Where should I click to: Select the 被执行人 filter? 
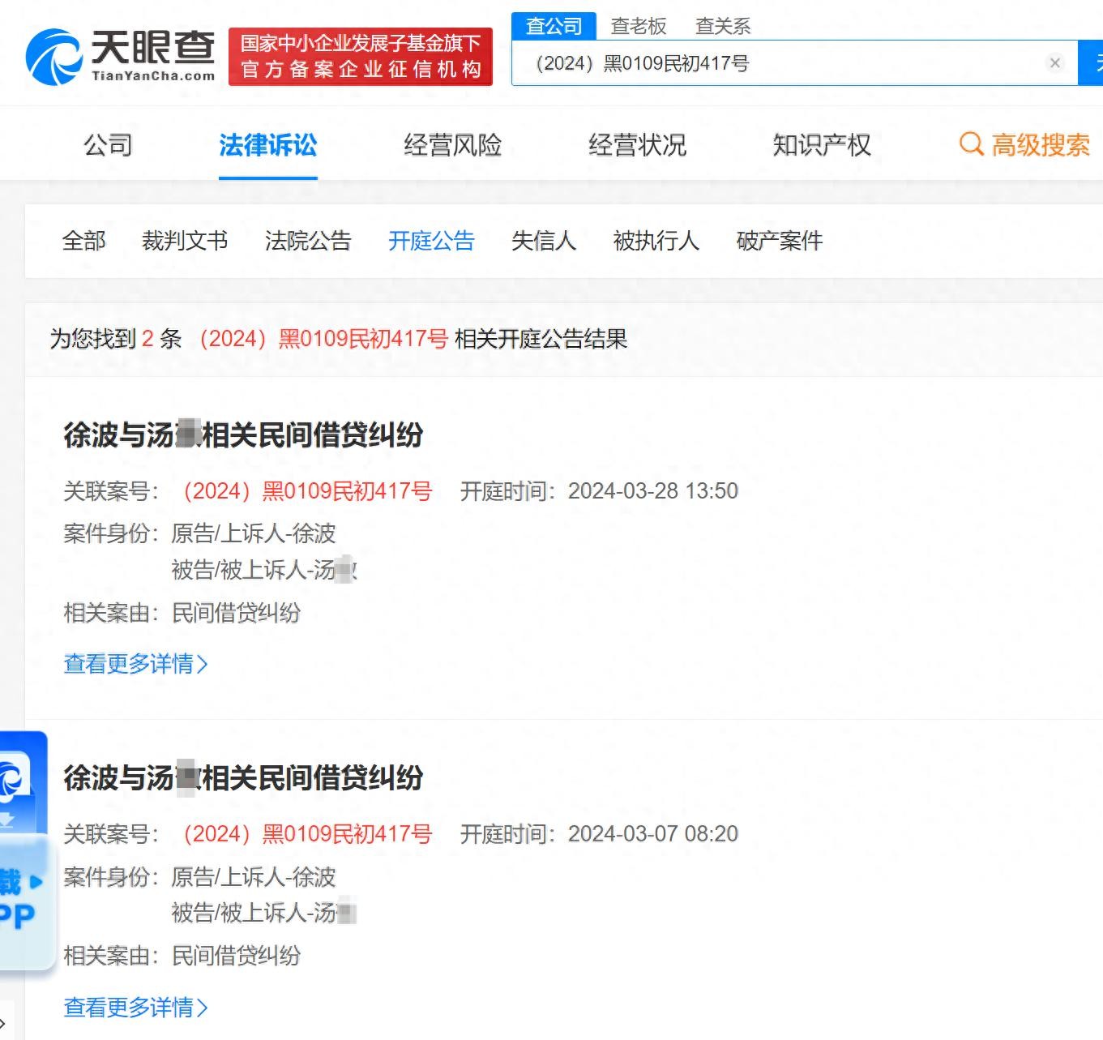(x=656, y=241)
